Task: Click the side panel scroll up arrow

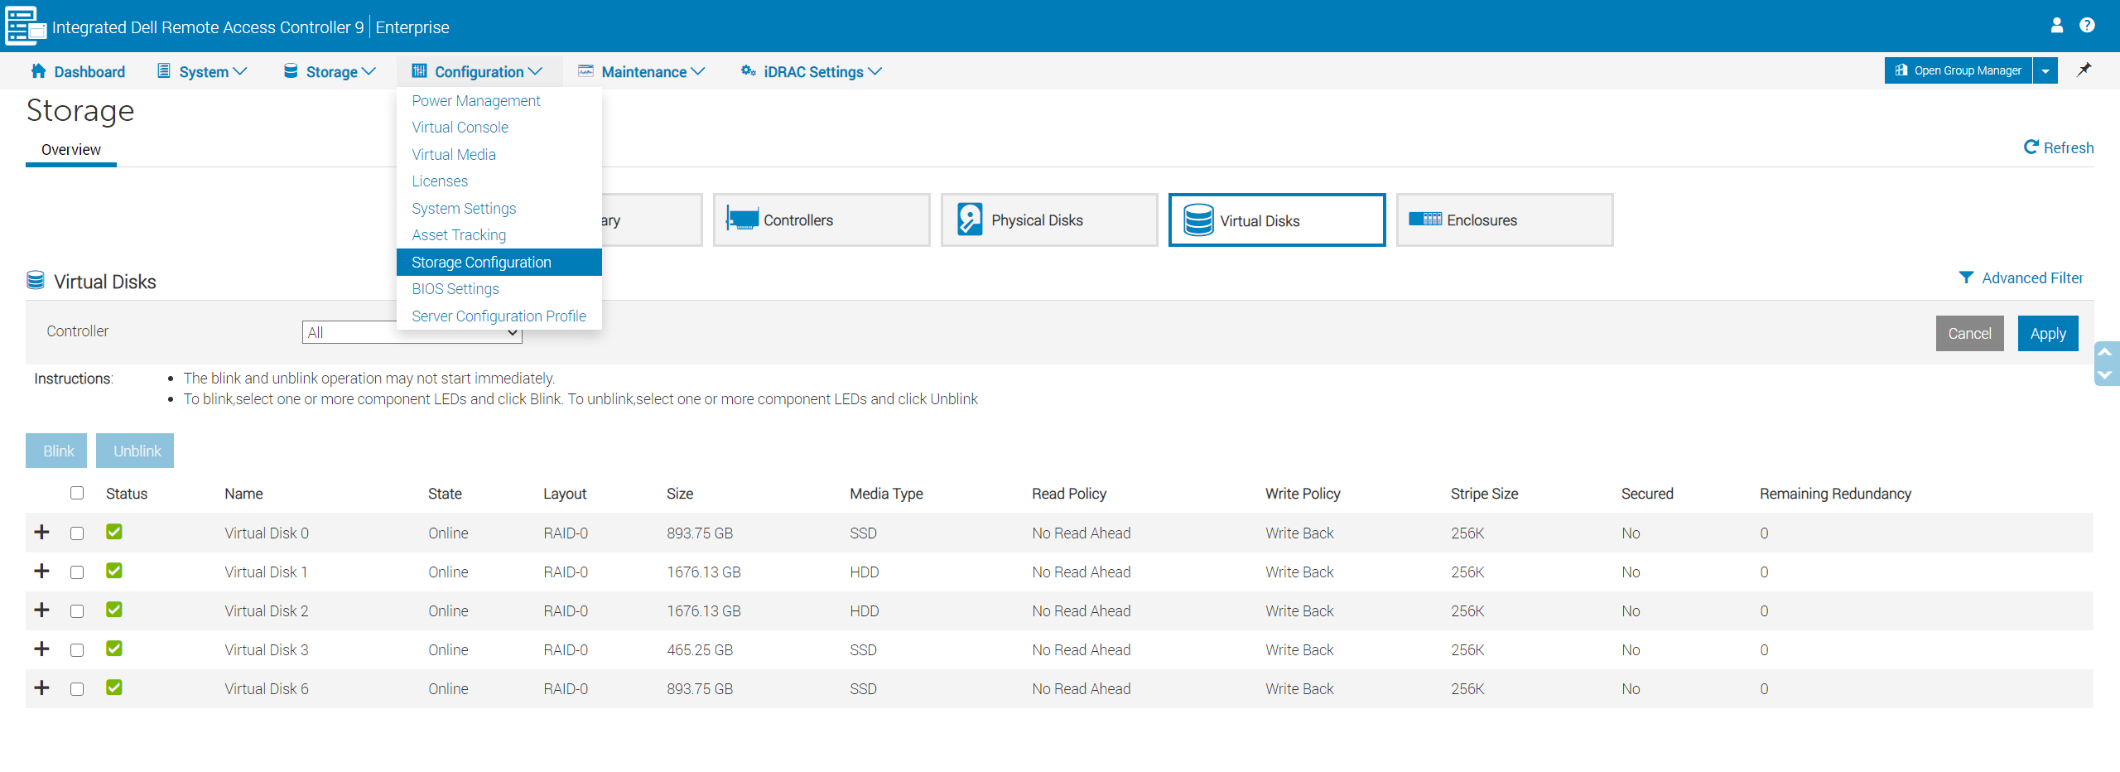Action: coord(2104,352)
